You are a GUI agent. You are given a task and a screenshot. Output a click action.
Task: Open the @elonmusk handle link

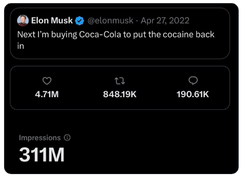coord(110,20)
